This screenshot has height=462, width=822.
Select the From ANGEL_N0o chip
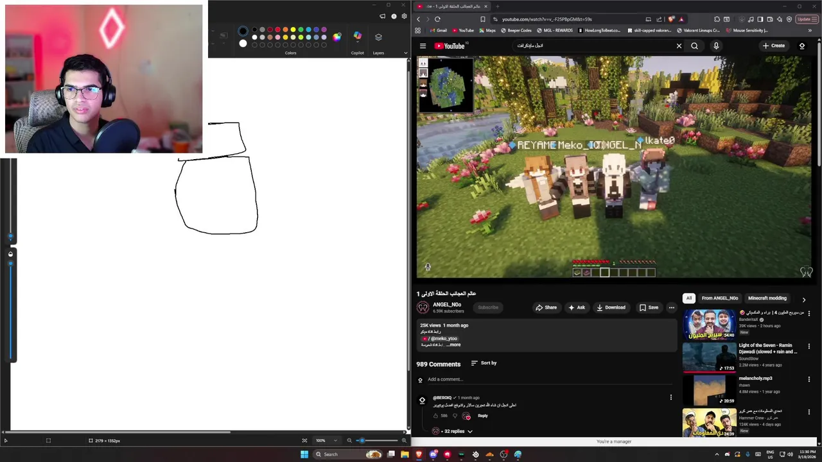pyautogui.click(x=720, y=298)
